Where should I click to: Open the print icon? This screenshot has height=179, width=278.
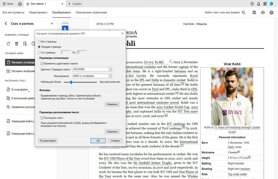[272, 12]
